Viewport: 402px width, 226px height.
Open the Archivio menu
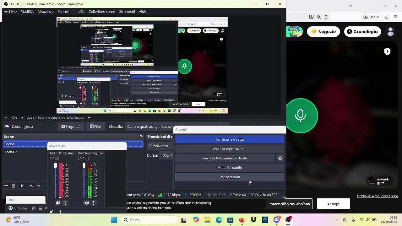(x=10, y=11)
